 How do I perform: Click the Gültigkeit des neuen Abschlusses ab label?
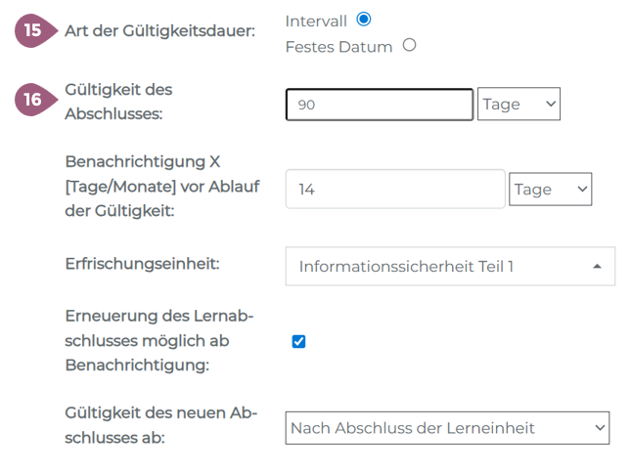click(159, 426)
